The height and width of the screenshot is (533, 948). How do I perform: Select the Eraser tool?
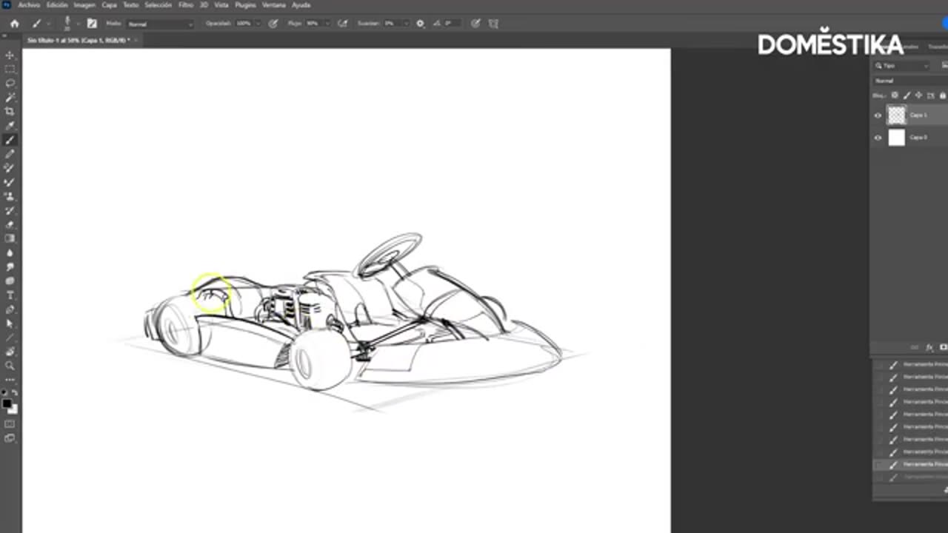click(x=10, y=224)
